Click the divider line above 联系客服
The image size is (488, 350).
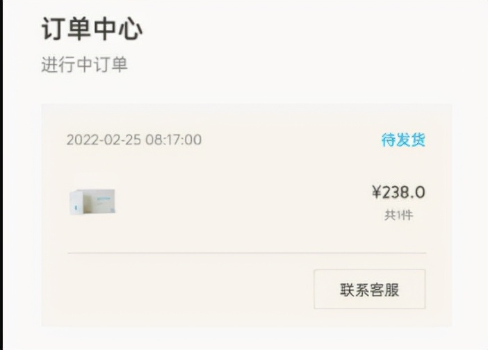click(x=247, y=253)
